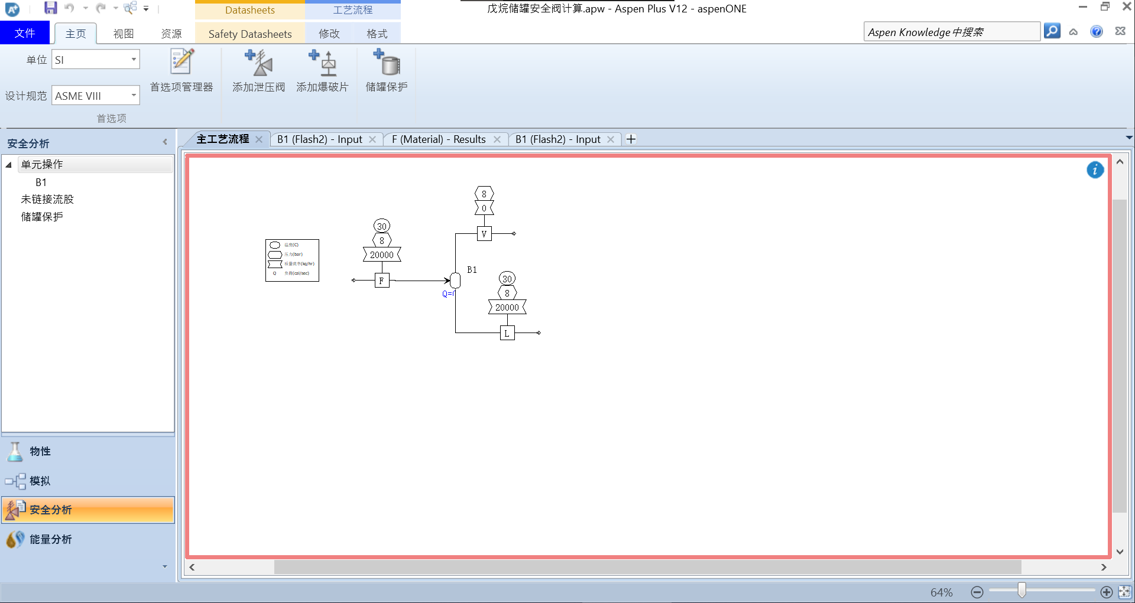Click the Aspen Knowledge search field
This screenshot has width=1135, height=603.
click(951, 32)
